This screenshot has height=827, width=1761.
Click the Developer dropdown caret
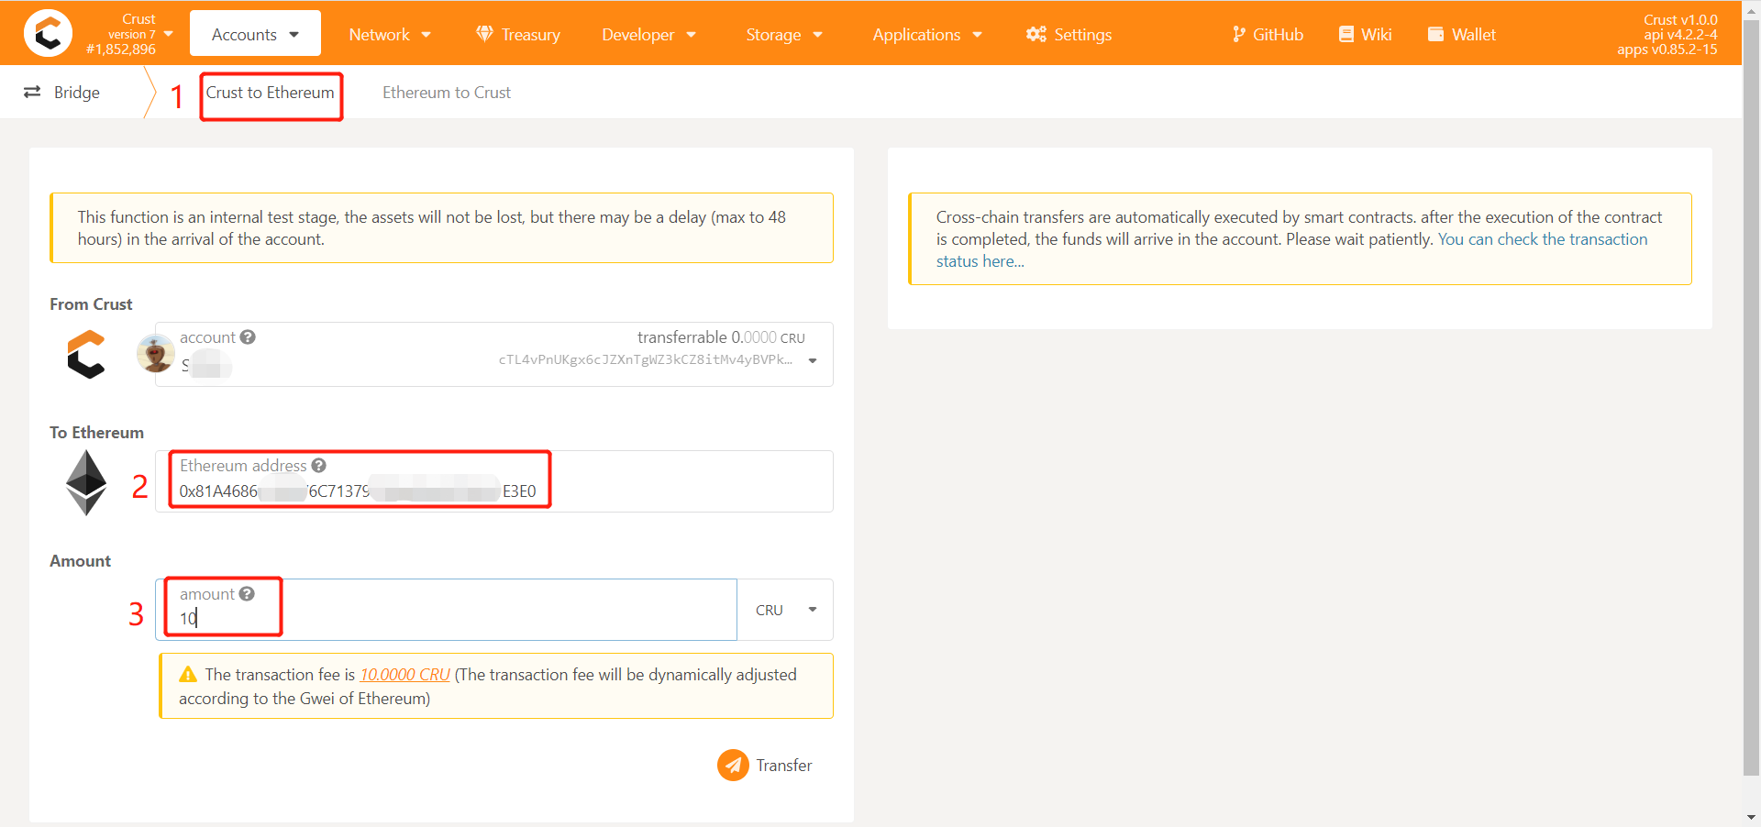click(x=691, y=35)
